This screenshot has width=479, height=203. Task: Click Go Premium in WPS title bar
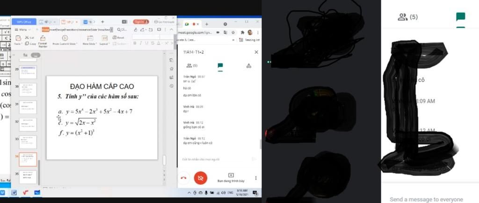coord(164,22)
